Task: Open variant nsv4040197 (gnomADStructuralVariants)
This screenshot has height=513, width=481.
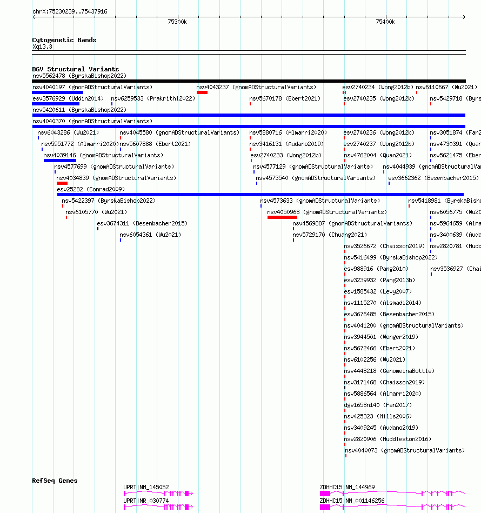Action: point(92,87)
